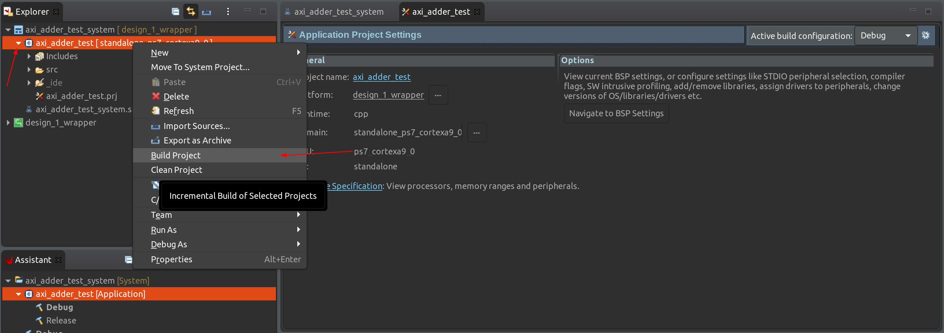Select Build Project from the context menu
The height and width of the screenshot is (333, 944).
pyautogui.click(x=176, y=155)
